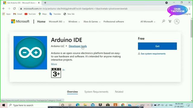Open the Apps bookmark shortcut

coord(7,14)
